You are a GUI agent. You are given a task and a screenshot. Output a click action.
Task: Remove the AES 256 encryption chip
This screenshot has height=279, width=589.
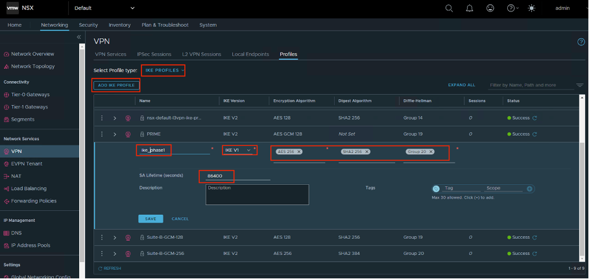tap(299, 151)
